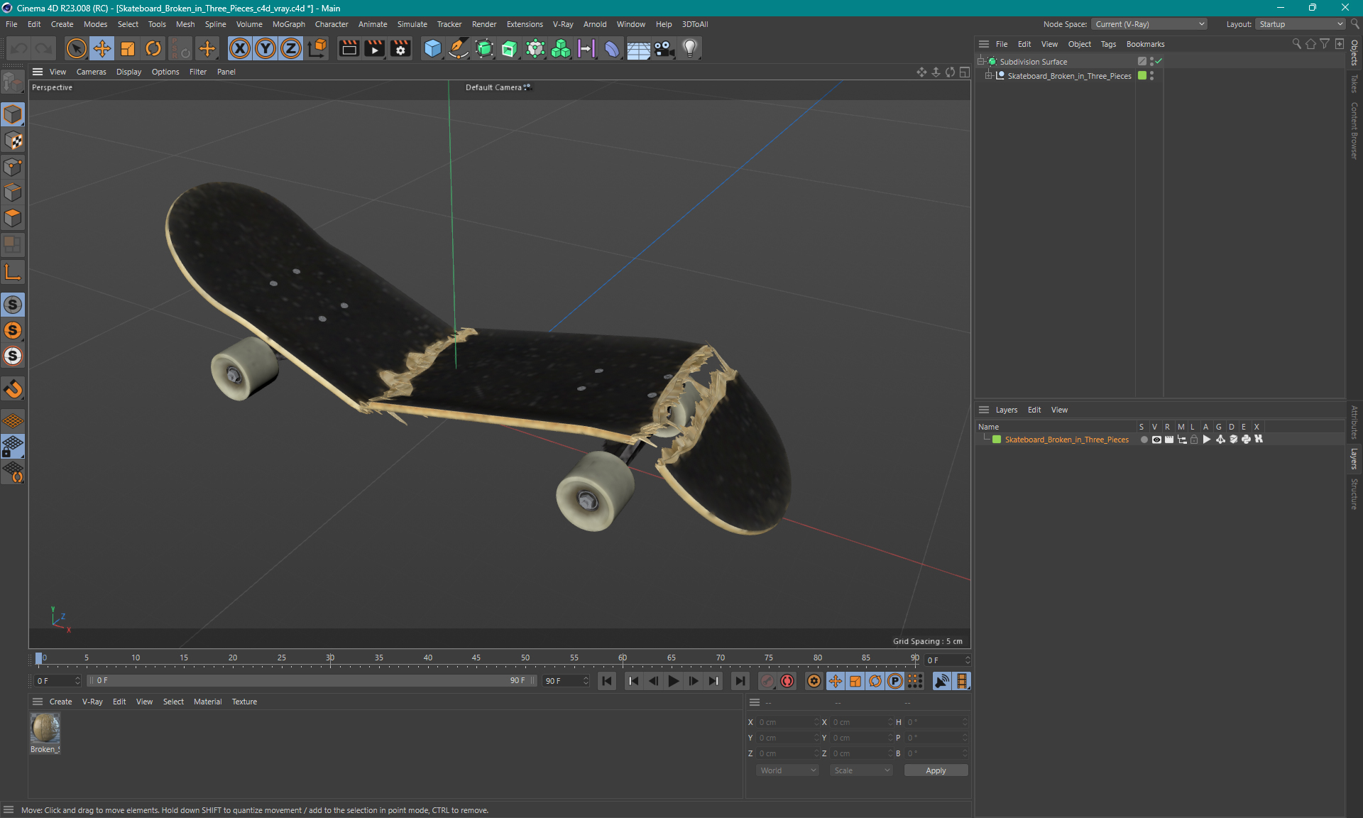Toggle X axis lock
The width and height of the screenshot is (1363, 818).
[240, 48]
